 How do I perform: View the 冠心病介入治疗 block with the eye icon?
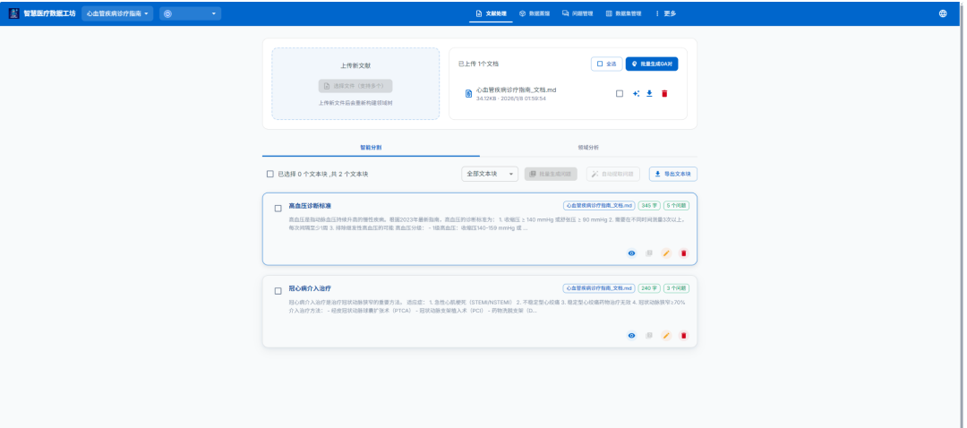(631, 336)
